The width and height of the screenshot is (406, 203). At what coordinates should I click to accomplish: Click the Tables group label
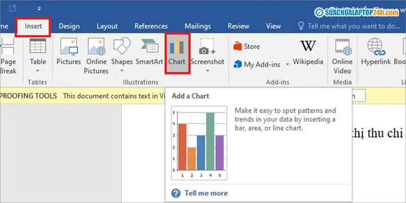coord(38,82)
